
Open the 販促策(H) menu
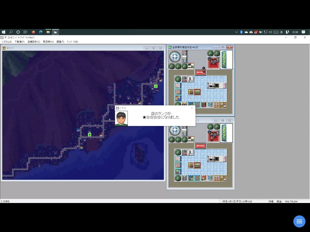coord(48,42)
